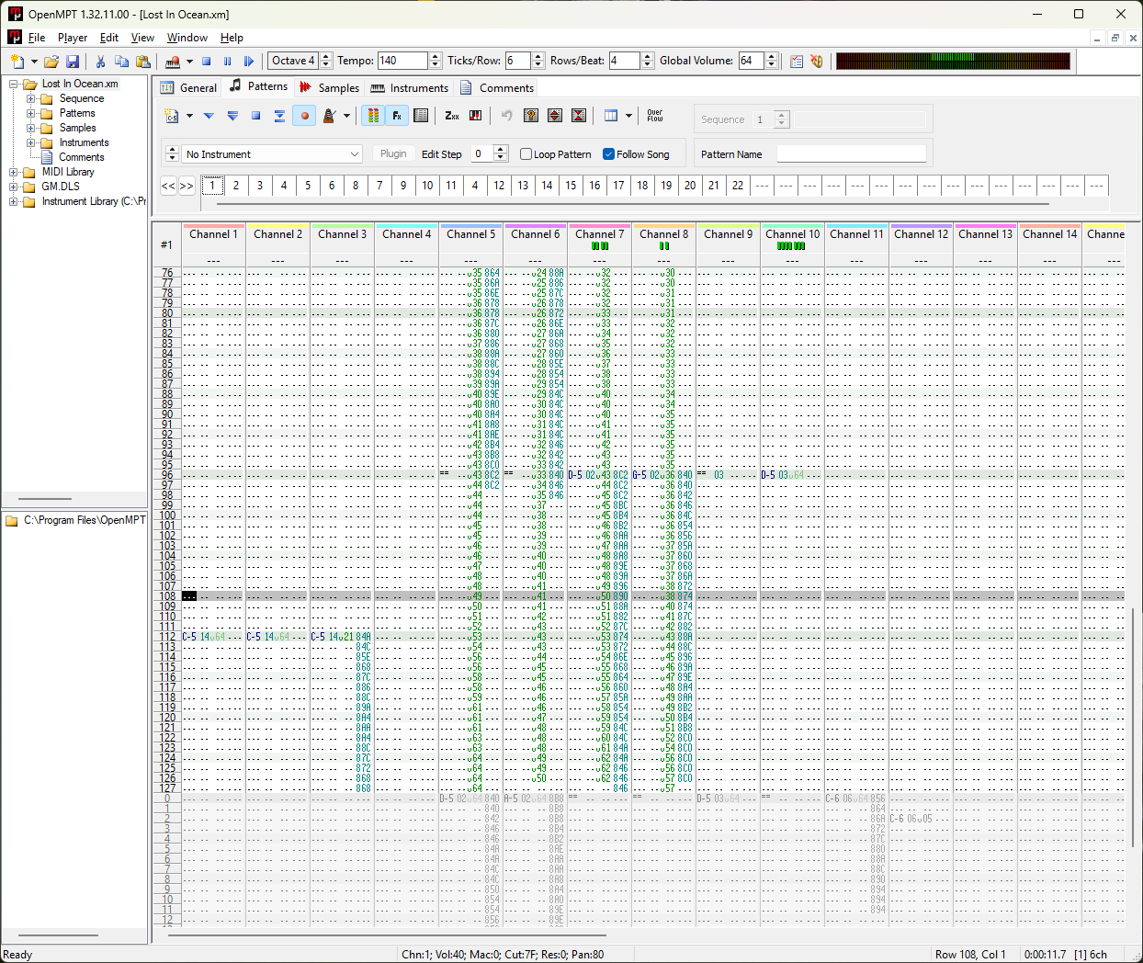Expand the MIDI Library tree node
This screenshot has width=1143, height=963.
click(14, 172)
